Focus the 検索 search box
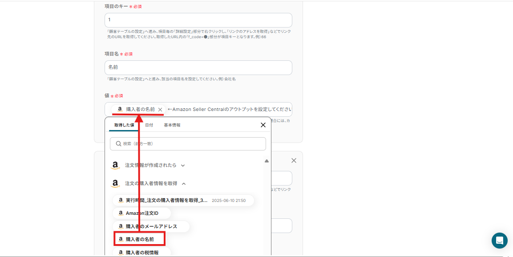Screen dimensions: 513x257 click(188, 144)
